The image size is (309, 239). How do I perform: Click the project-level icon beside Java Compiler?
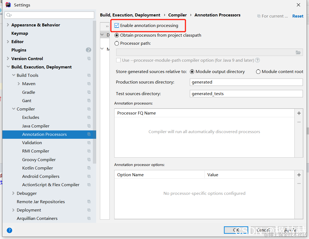[89, 126]
